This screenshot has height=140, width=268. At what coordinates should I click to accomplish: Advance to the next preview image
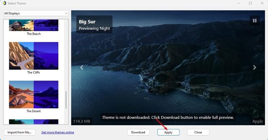point(255,68)
